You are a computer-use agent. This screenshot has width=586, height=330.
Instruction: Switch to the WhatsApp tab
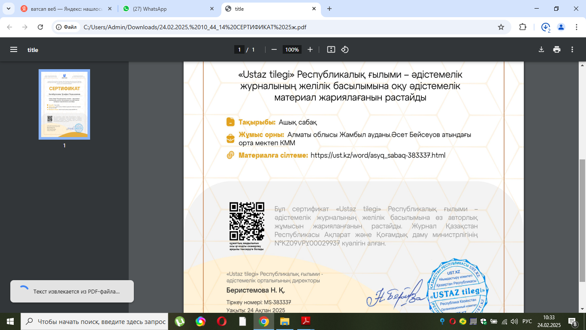pos(169,9)
